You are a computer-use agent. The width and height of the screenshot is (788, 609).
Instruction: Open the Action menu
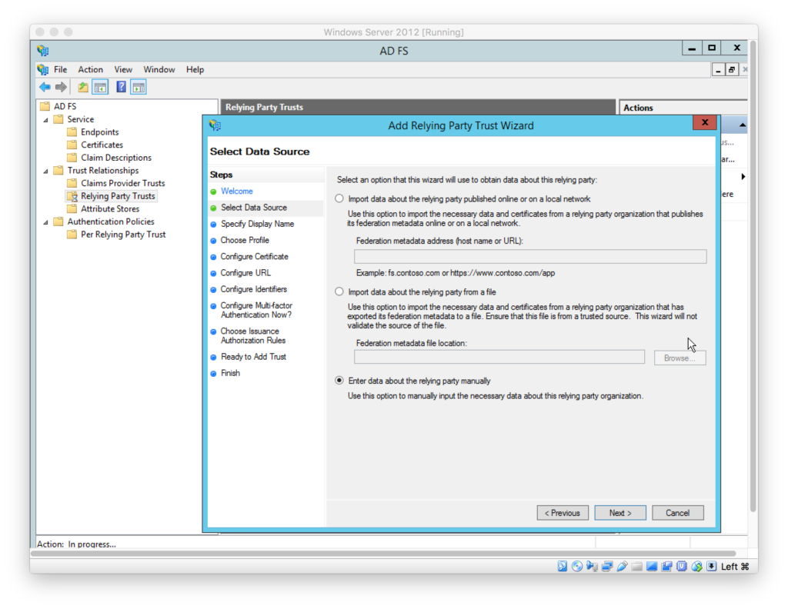(x=91, y=69)
